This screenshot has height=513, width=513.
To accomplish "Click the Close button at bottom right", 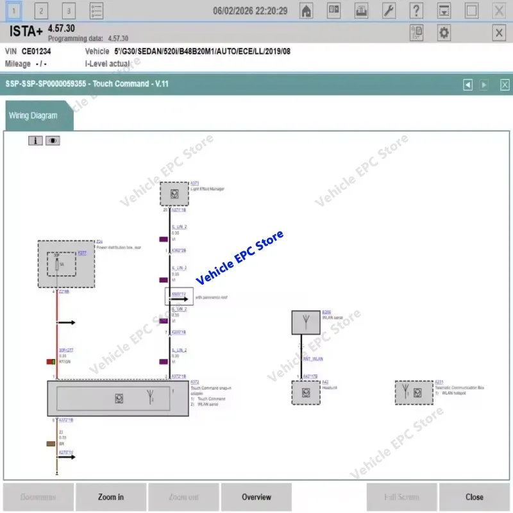I will pyautogui.click(x=475, y=497).
